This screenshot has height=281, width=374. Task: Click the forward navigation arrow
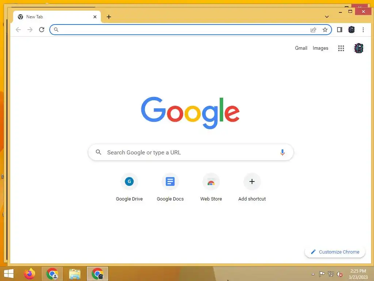click(30, 30)
